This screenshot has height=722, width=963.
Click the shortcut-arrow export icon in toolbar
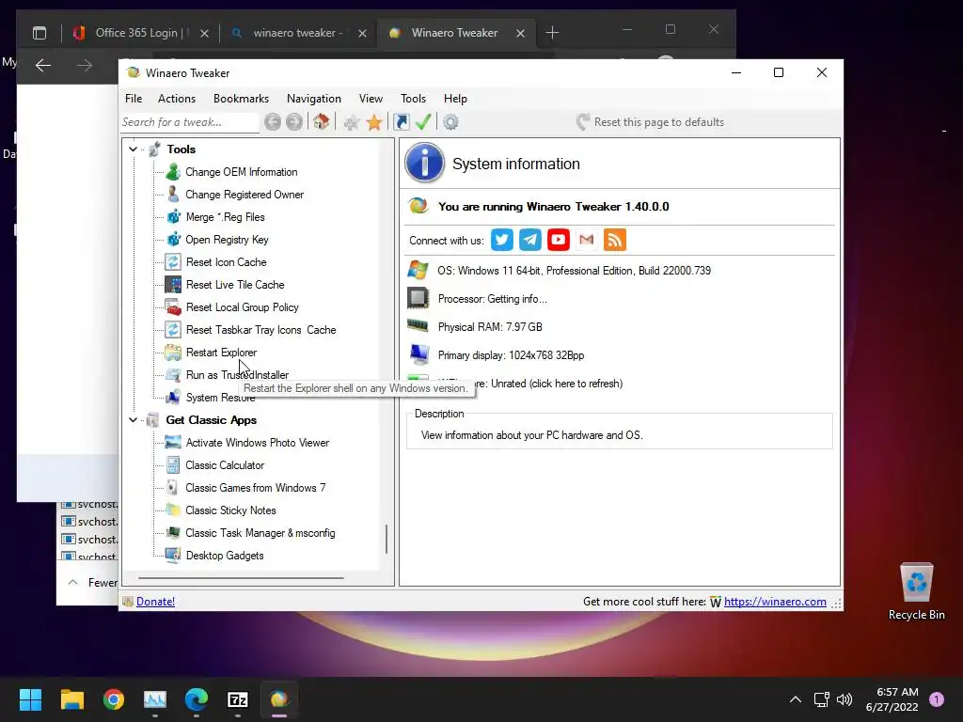point(402,122)
